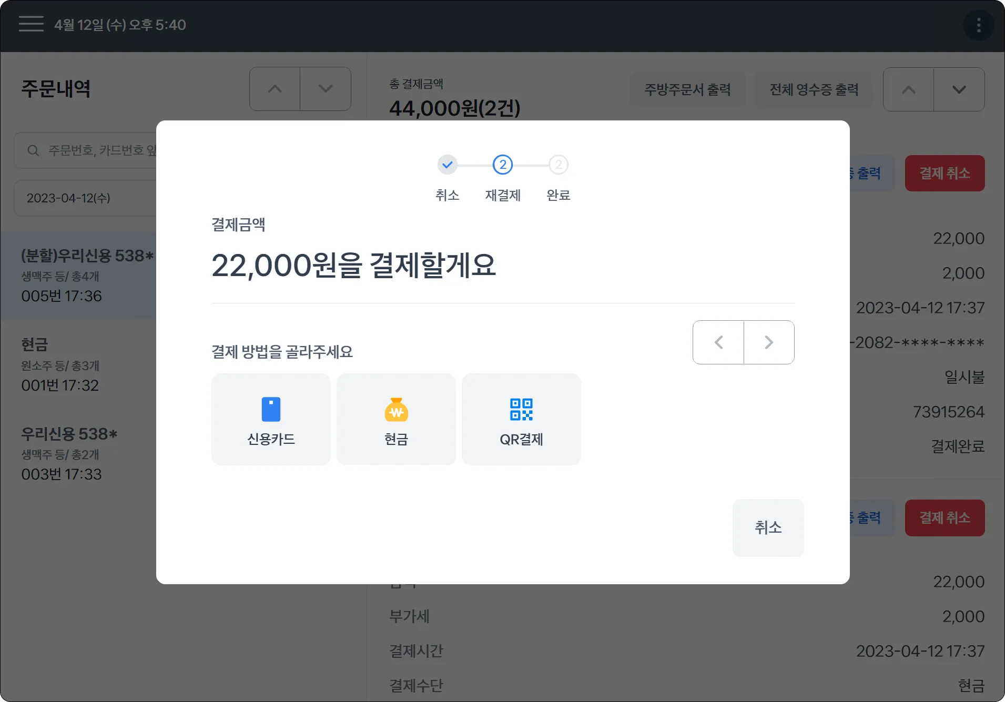Open the three-dot more options menu
This screenshot has width=1005, height=702.
point(978,25)
